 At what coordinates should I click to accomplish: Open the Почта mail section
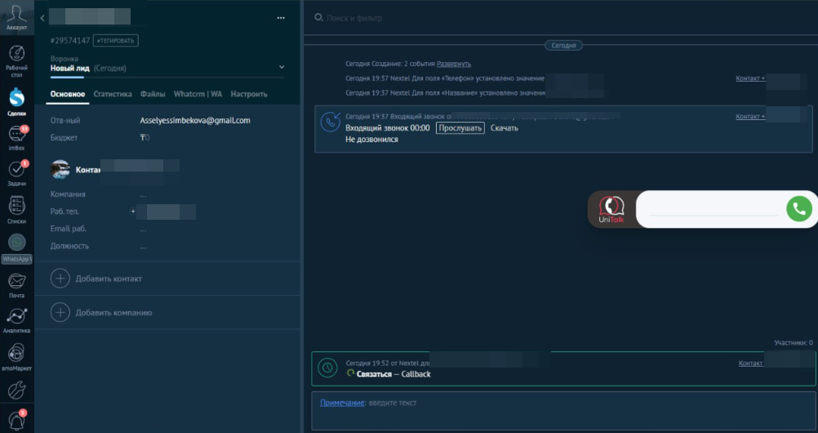pyautogui.click(x=16, y=285)
